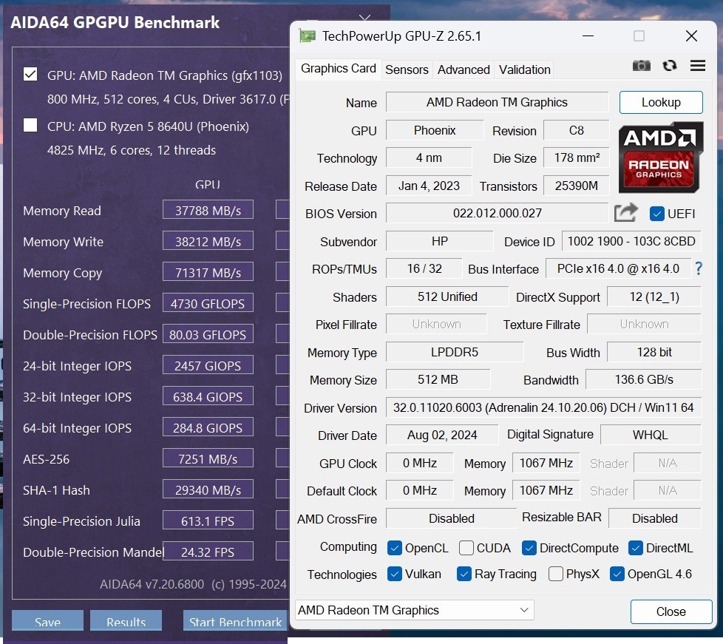
Task: Open the GPU-Z hamburger menu
Action: click(x=697, y=66)
